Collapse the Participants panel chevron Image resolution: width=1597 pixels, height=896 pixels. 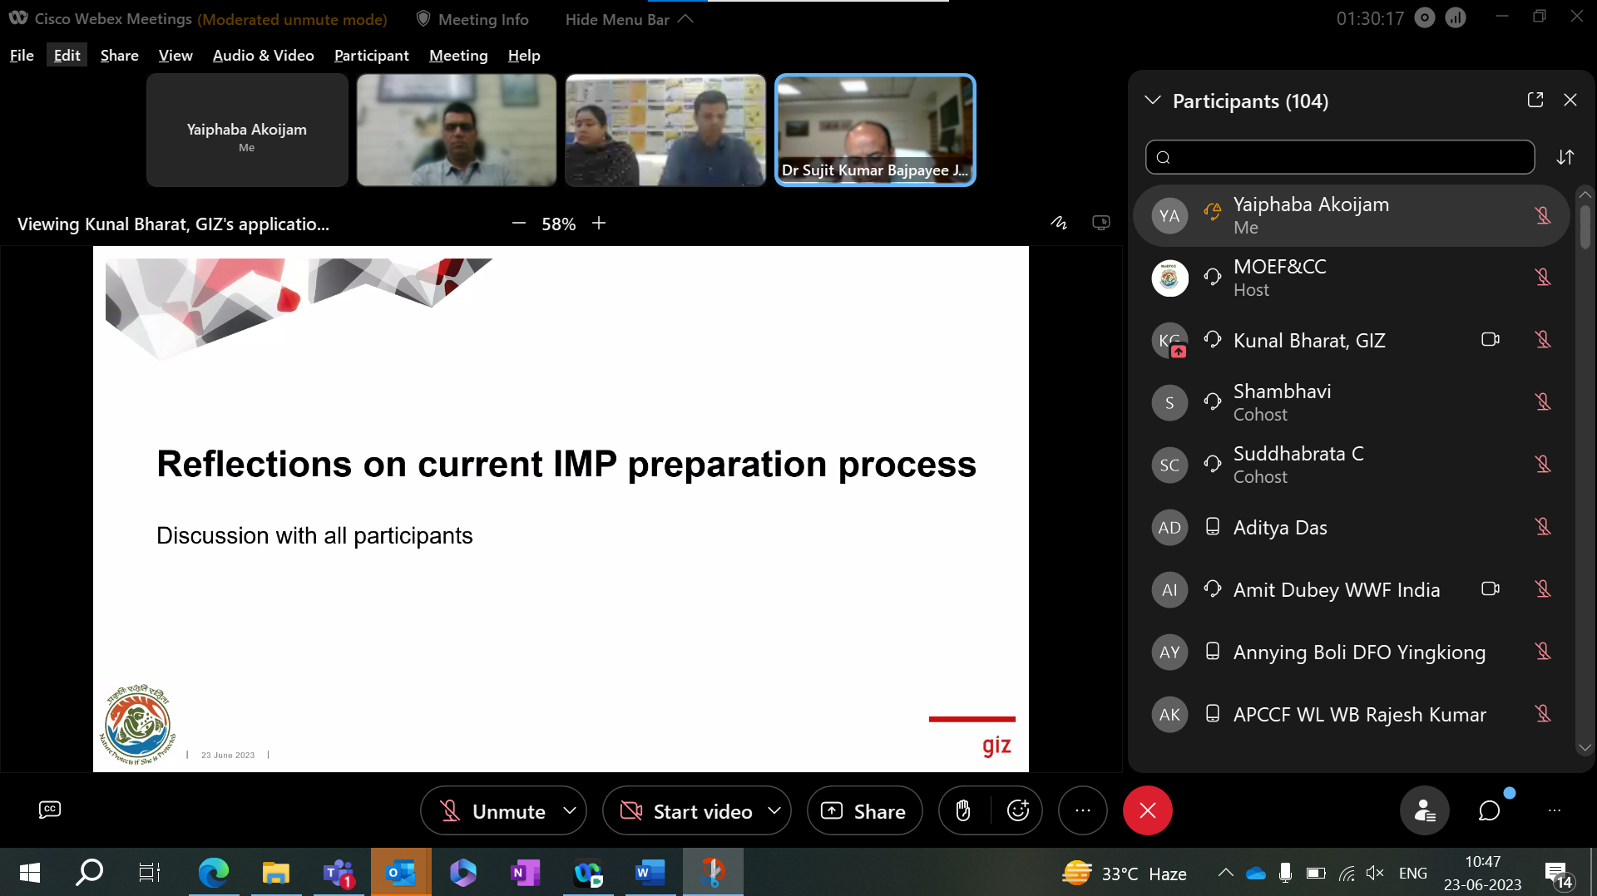tap(1153, 101)
